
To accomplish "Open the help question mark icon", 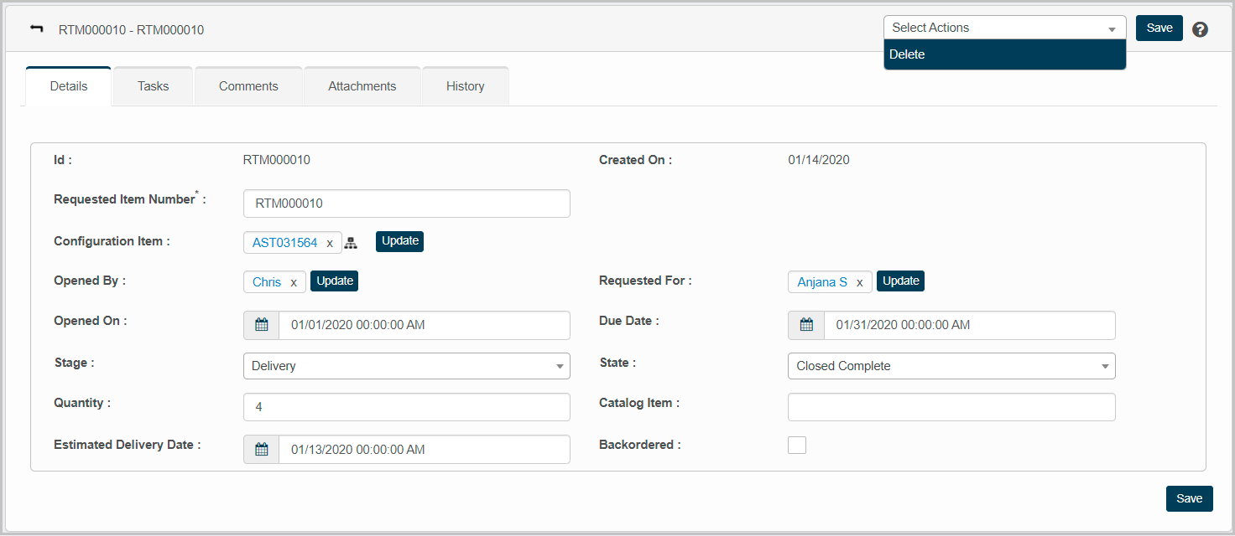I will [1201, 29].
